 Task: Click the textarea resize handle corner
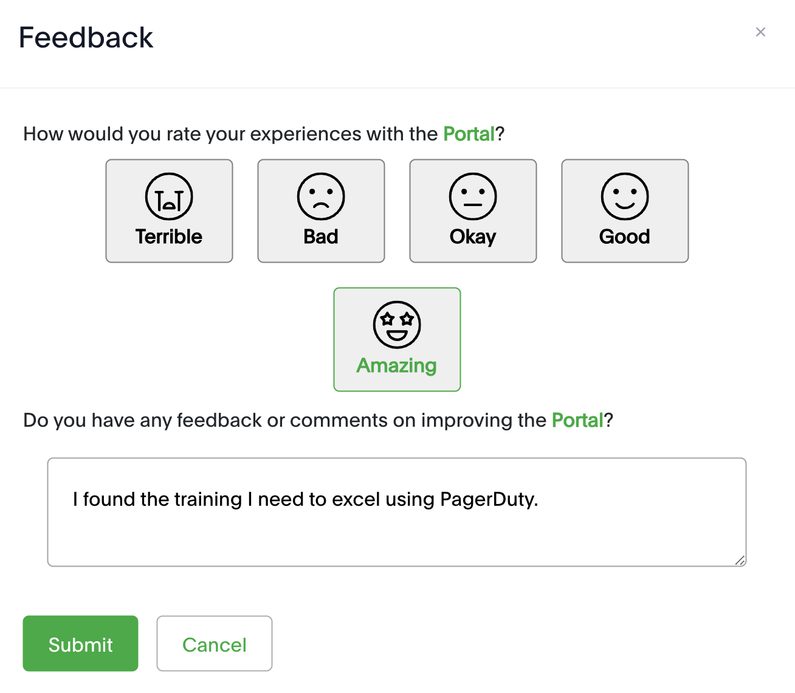pos(740,560)
